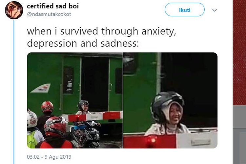Visit the @ndasmutakcokot handle link

pos(49,14)
